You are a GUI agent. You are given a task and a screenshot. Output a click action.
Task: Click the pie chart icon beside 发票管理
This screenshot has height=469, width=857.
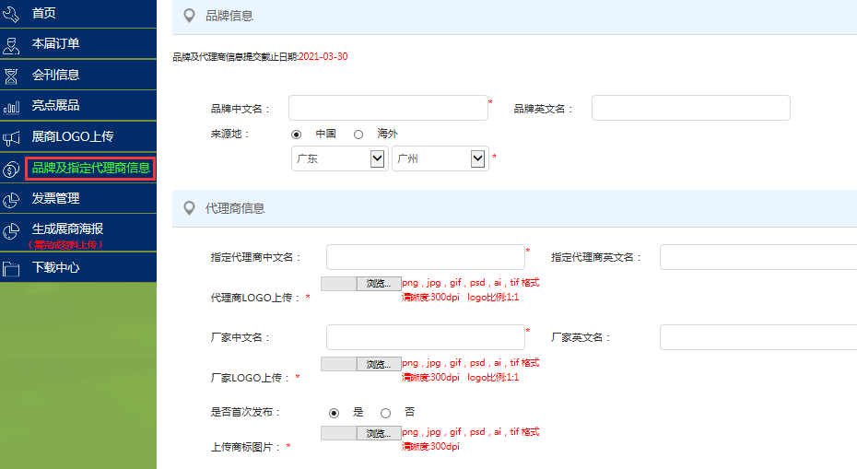[12, 199]
